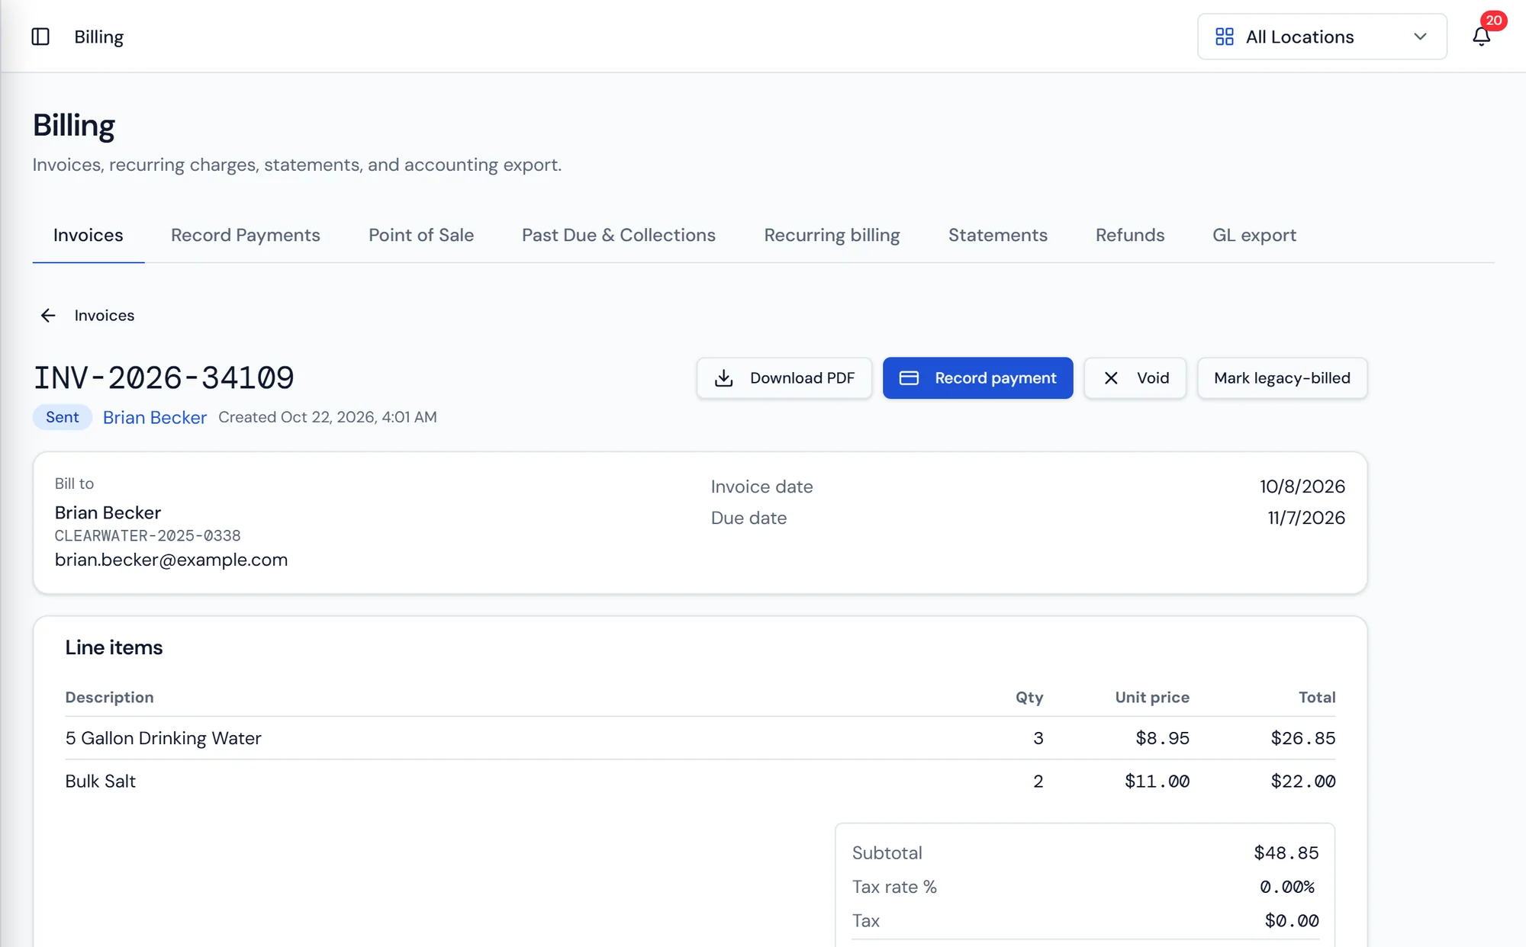Open the GL export tab

pos(1254,235)
